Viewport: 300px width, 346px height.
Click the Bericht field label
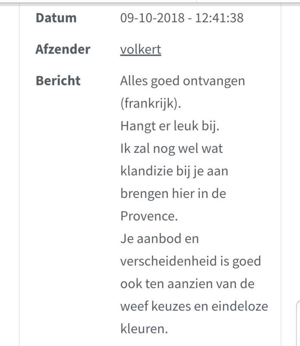pyautogui.click(x=58, y=80)
